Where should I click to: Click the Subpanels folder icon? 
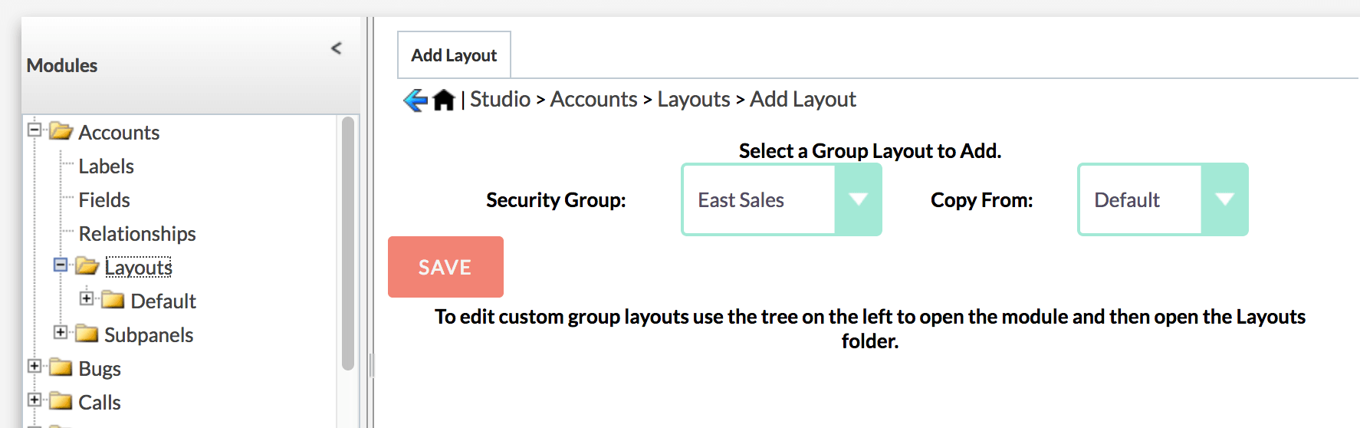tap(87, 334)
